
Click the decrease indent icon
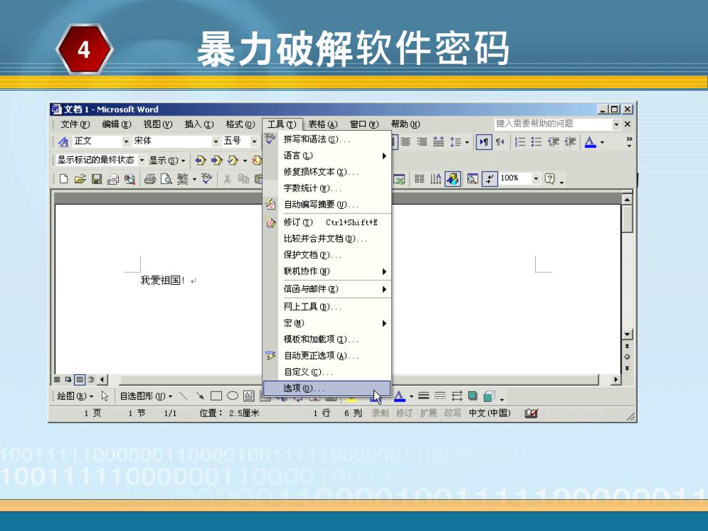[x=553, y=142]
